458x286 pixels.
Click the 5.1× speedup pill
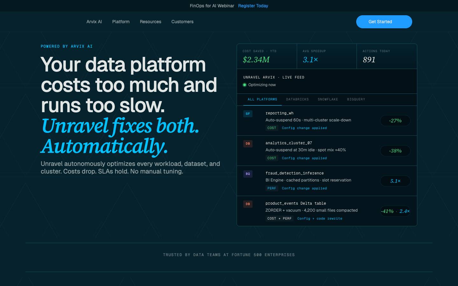[x=395, y=181]
